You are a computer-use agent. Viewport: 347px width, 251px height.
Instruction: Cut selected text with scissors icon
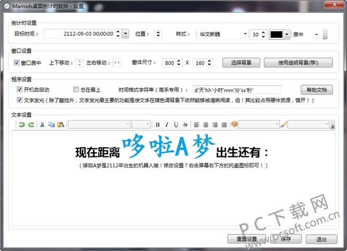[x=42, y=125]
